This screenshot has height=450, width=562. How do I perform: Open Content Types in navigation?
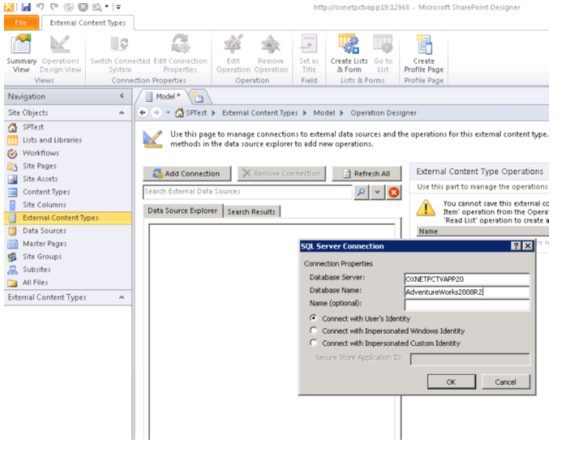tap(47, 191)
